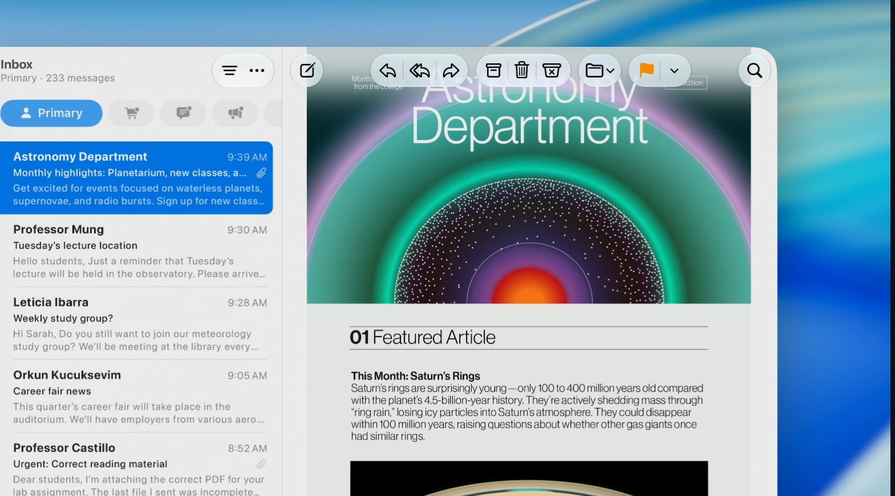Open Astronomy Department email
The height and width of the screenshot is (496, 895).
[x=137, y=178]
